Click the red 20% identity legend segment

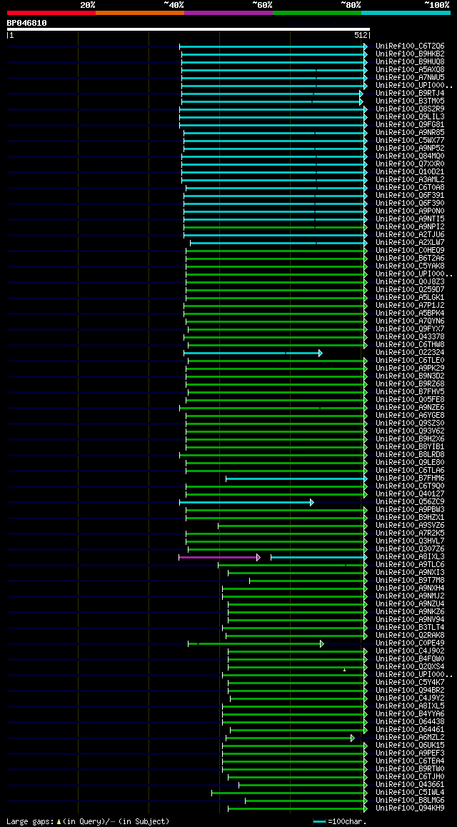(51, 12)
